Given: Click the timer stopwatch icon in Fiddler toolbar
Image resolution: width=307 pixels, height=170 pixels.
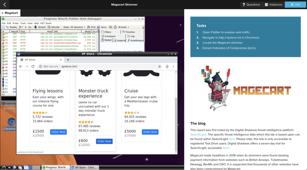Looking at the screenshot, I should pyautogui.click(x=115, y=27).
